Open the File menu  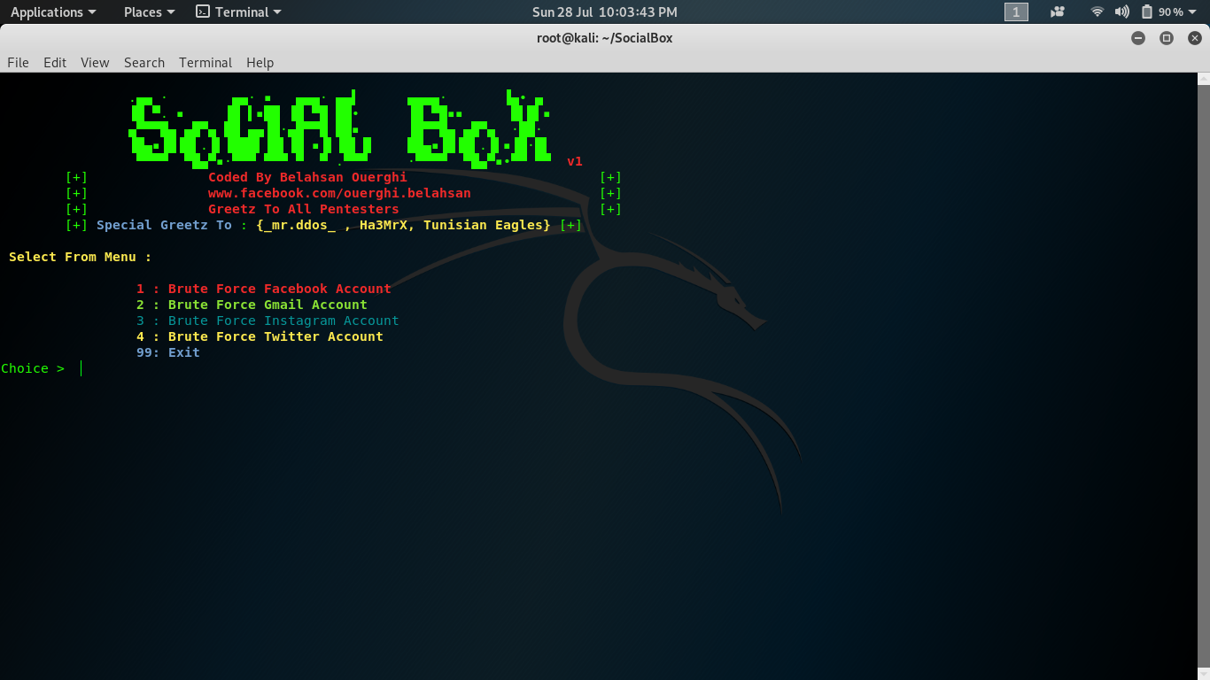click(x=18, y=62)
